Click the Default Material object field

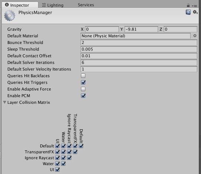point(136,36)
